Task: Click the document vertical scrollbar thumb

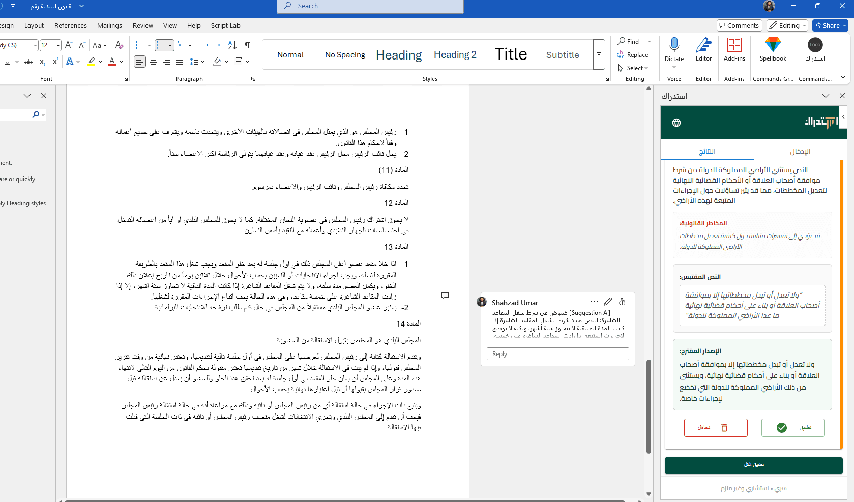Action: pyautogui.click(x=649, y=406)
